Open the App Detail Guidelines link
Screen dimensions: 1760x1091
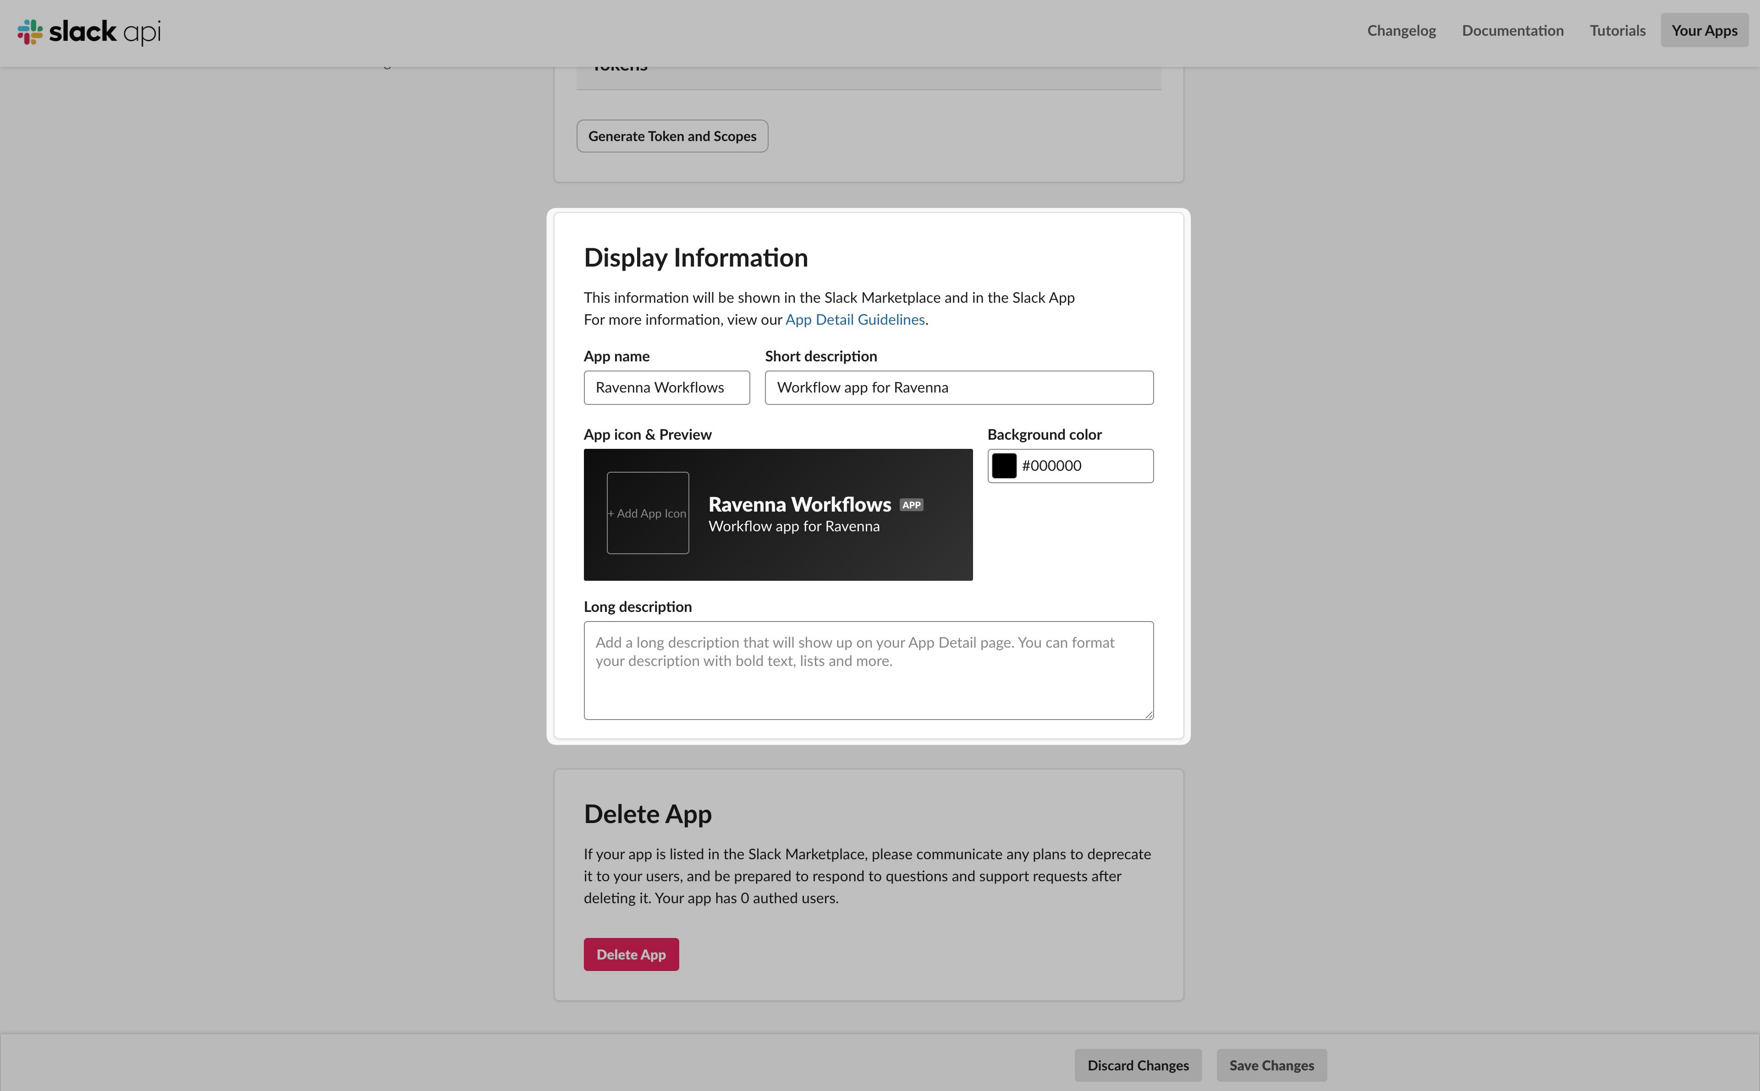coord(855,320)
